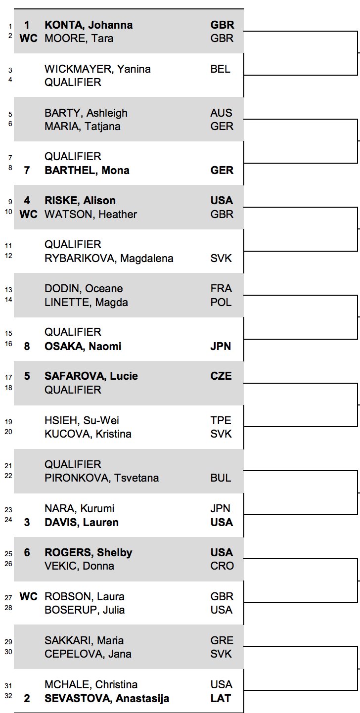This screenshot has width=360, height=713.
Task: Click DAVIS, Lauren third seed
Action: [x=82, y=523]
